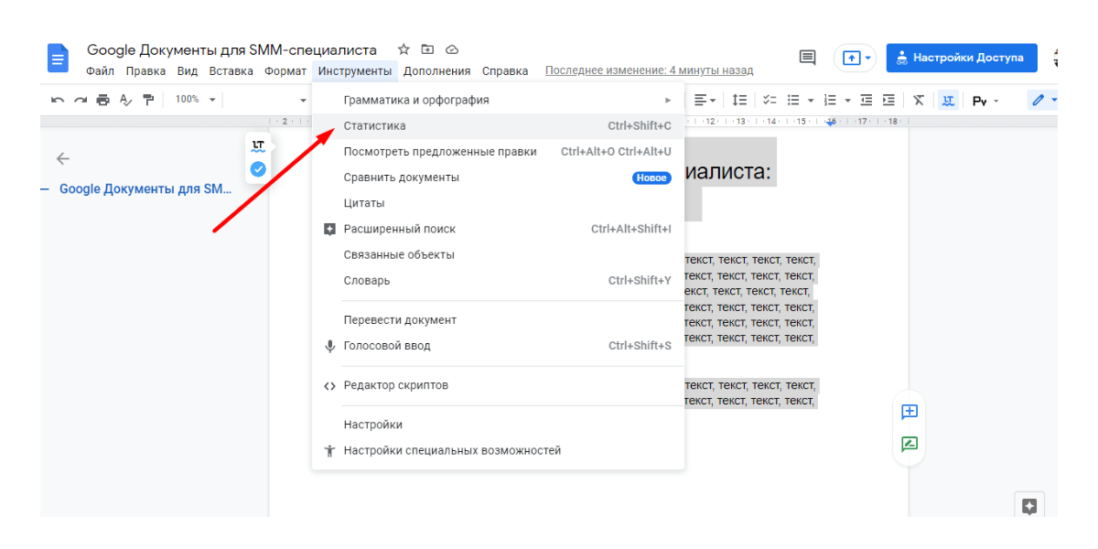Click the Increase indent icon
Viewport: 1098px width, 549px height.
[888, 100]
